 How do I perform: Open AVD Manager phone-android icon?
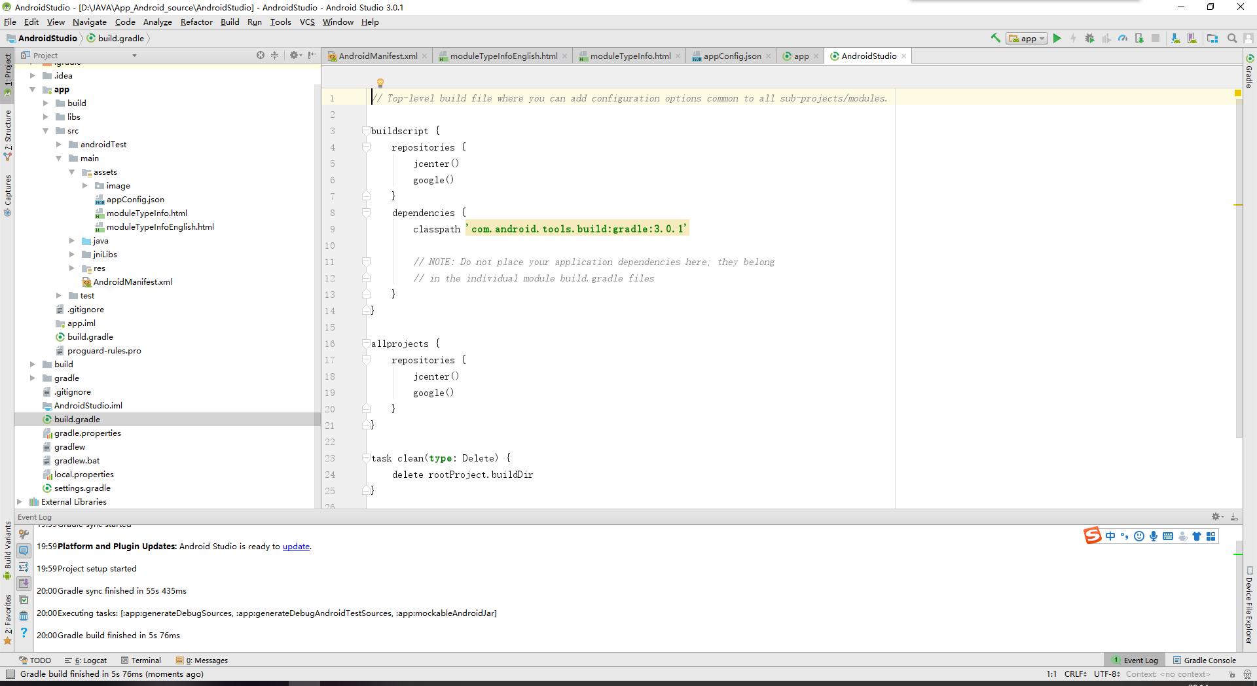(x=1192, y=38)
